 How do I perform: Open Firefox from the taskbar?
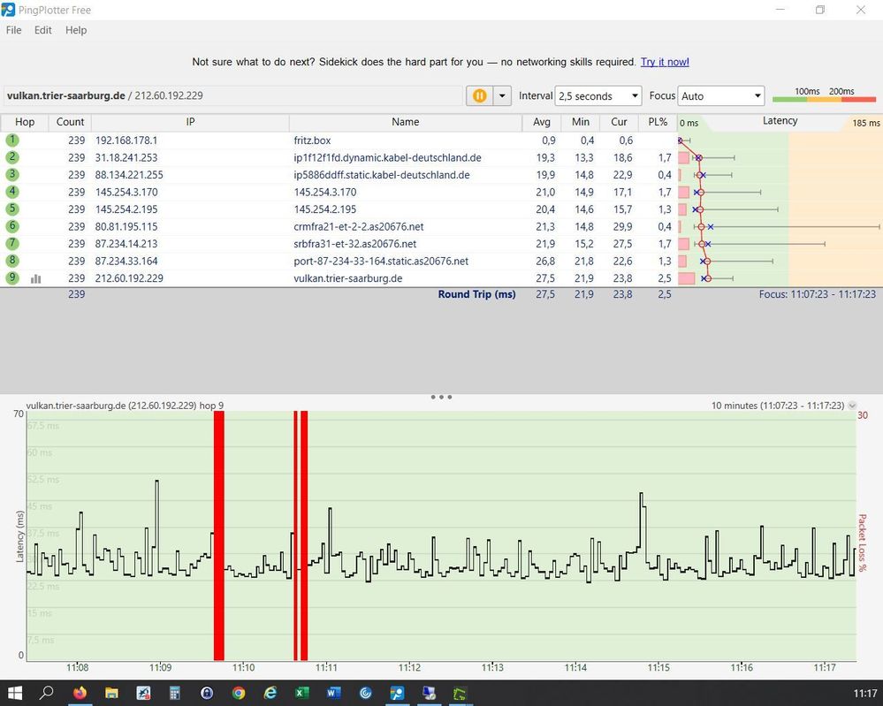pyautogui.click(x=80, y=693)
